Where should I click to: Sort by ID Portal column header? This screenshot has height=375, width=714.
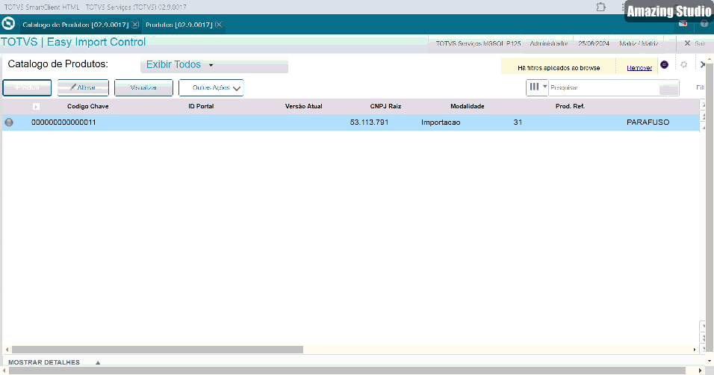coord(201,106)
